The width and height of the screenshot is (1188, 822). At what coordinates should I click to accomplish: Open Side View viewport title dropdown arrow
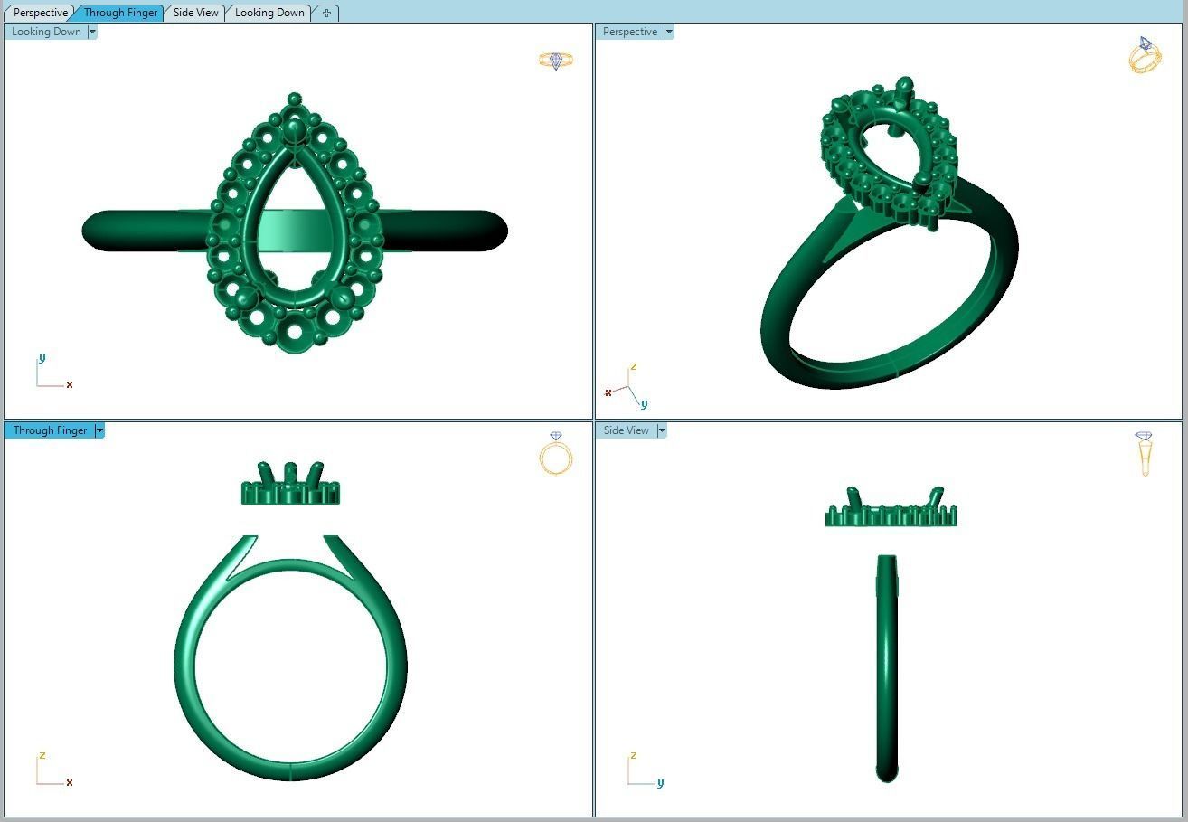662,430
